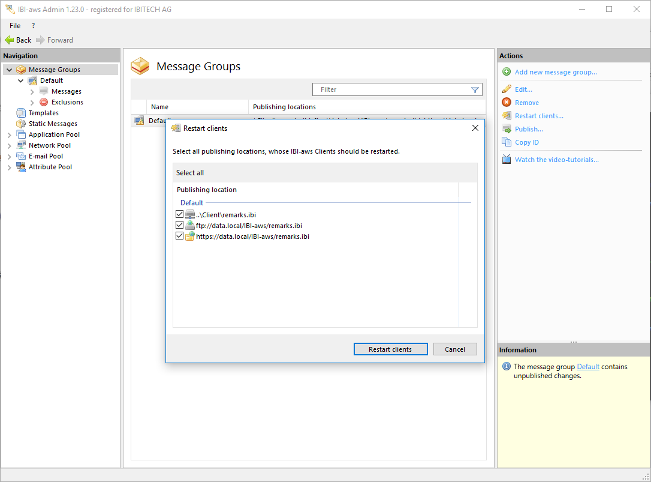Viewport: 651px width, 482px height.
Task: Collapse the Default message group node
Action: [x=21, y=80]
